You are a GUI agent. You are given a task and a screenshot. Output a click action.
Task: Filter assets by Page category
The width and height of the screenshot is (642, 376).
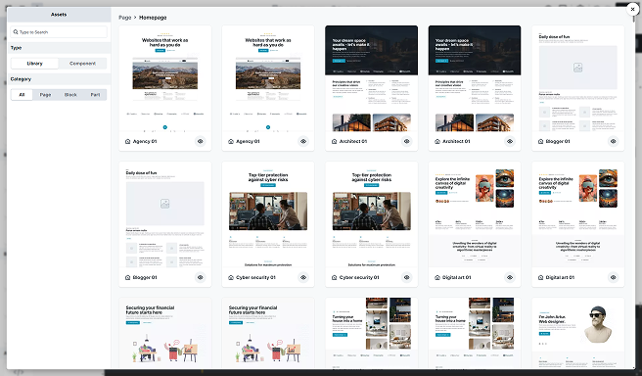click(45, 95)
